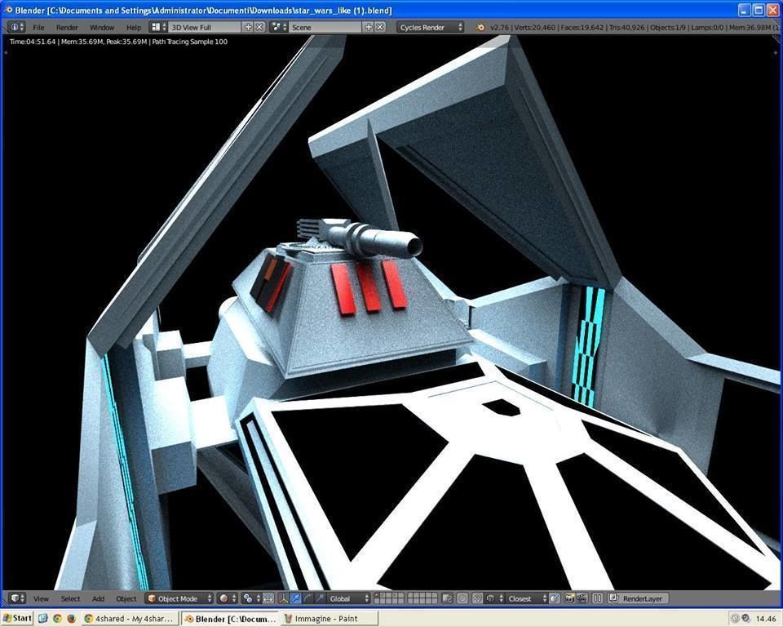This screenshot has height=627, width=783.
Task: Open the Window menu
Action: 102,28
